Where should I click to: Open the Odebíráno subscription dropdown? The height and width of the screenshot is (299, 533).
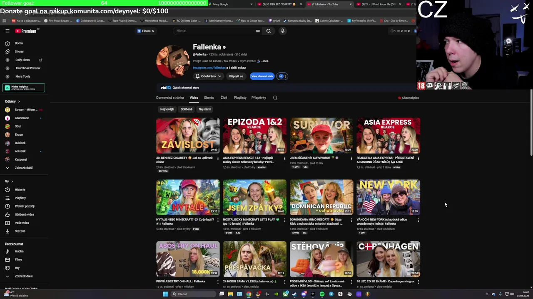click(x=208, y=76)
